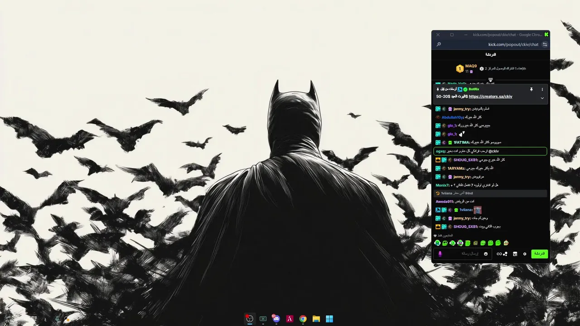Viewport: 580px width, 326px height.
Task: Open Discord from the taskbar
Action: point(276,319)
